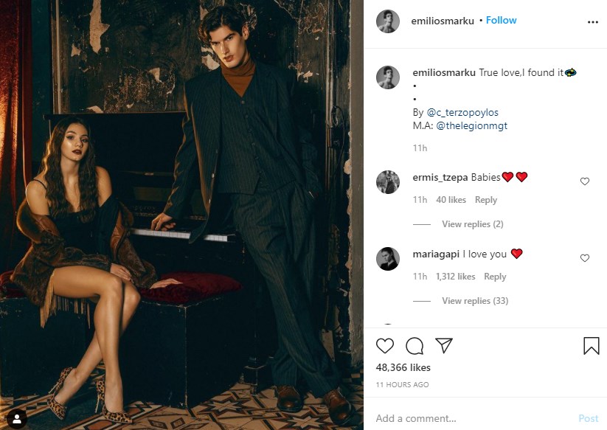The height and width of the screenshot is (430, 607).
Task: Expand View replies (2)
Action: tap(472, 224)
